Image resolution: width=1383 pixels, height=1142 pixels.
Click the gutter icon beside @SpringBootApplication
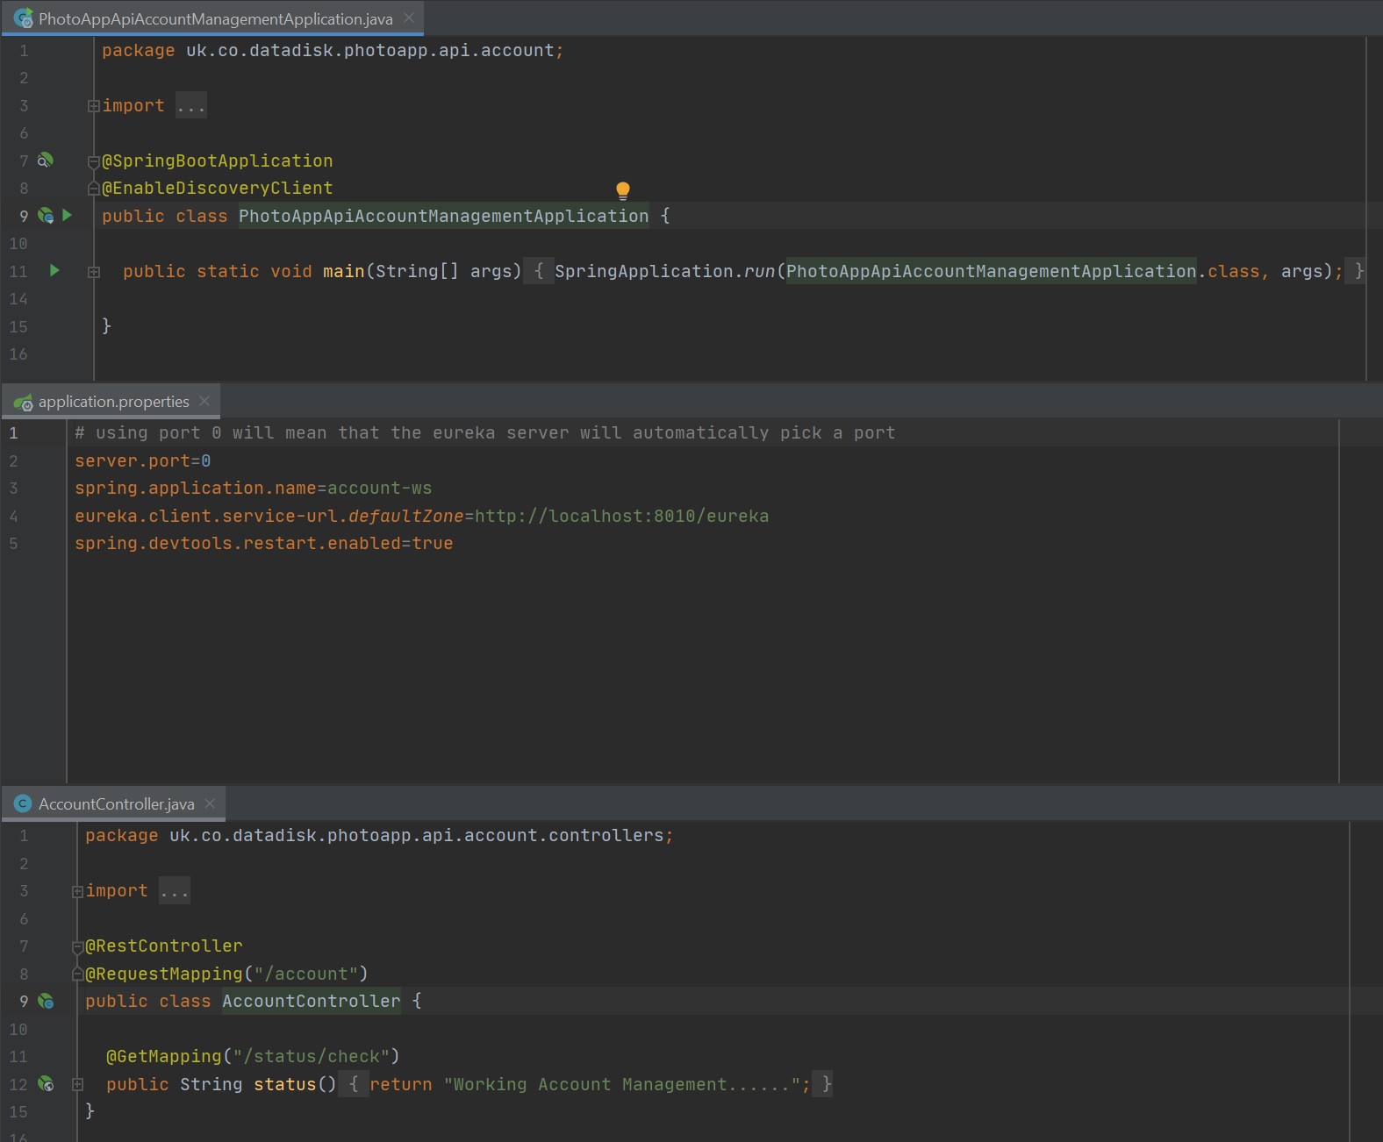tap(45, 161)
